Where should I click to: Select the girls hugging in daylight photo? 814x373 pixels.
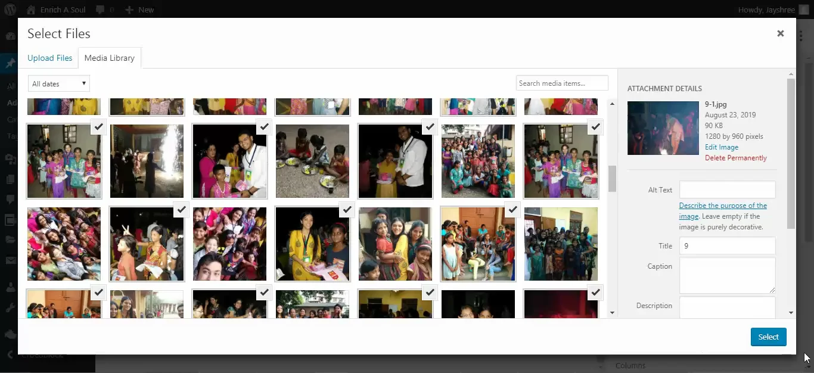click(395, 244)
